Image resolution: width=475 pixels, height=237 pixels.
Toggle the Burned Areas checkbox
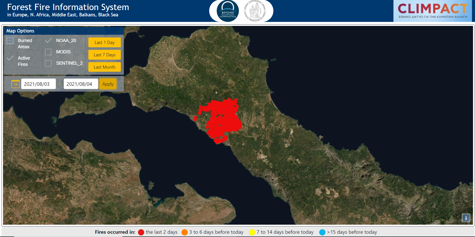[x=10, y=41]
